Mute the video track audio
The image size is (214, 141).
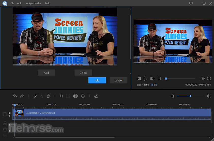click(x=10, y=113)
